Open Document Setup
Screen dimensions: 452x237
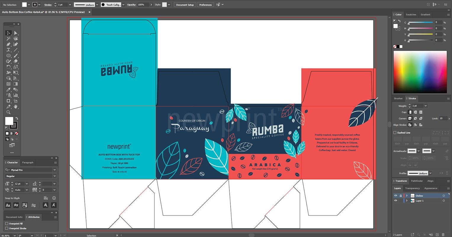185,5
